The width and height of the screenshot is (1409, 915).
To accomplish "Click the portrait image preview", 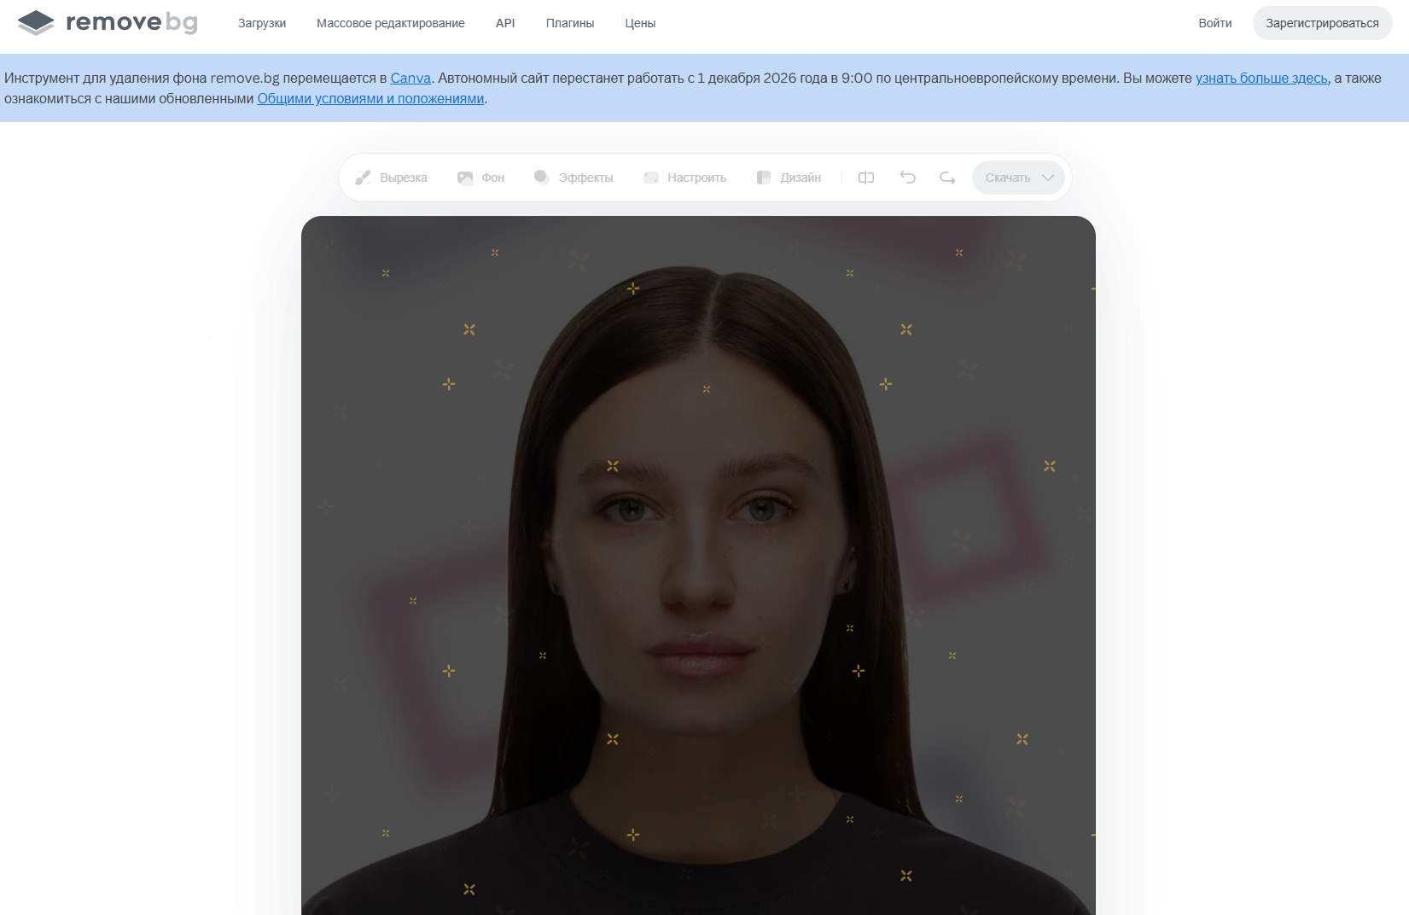I will point(698,565).
